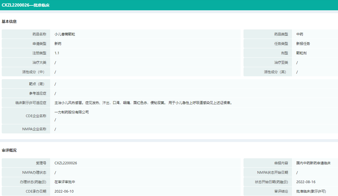Viewport: 338px width, 196px height.
Task: Click the 剂型 value 颗粒剂
Action: point(301,53)
